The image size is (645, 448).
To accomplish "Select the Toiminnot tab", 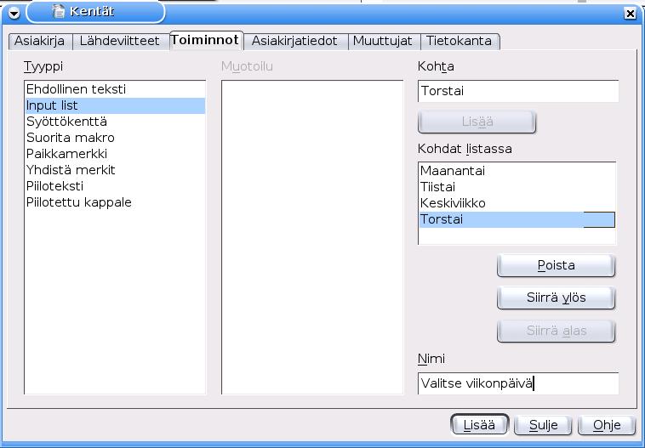I will (206, 40).
